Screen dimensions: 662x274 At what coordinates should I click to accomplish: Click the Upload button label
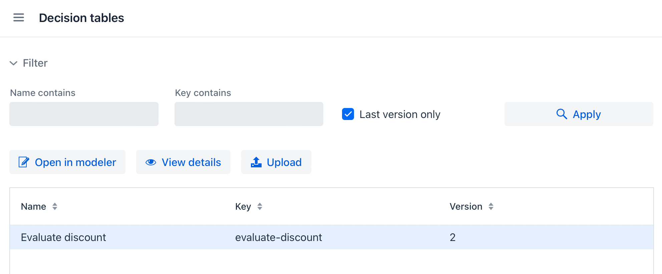284,162
